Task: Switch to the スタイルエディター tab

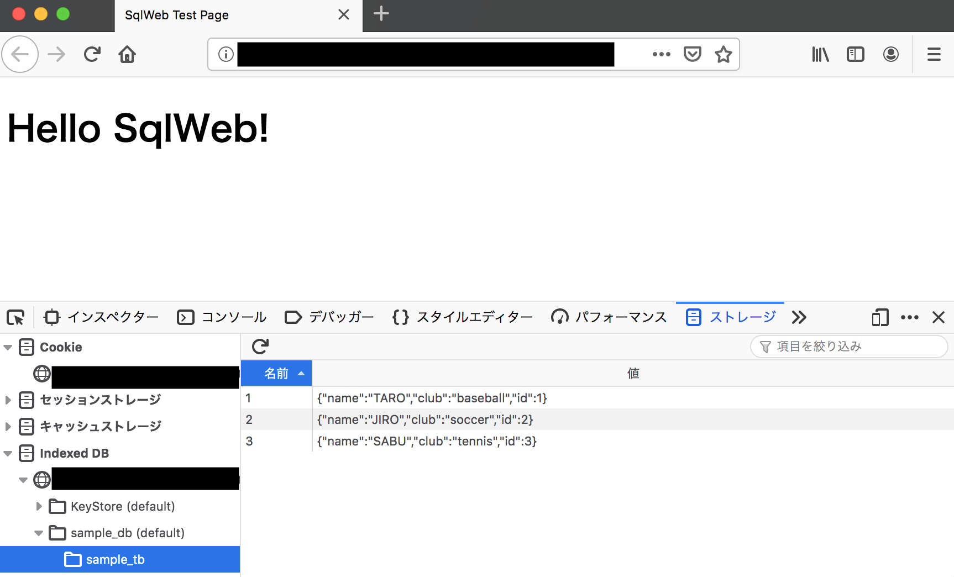Action: 463,317
